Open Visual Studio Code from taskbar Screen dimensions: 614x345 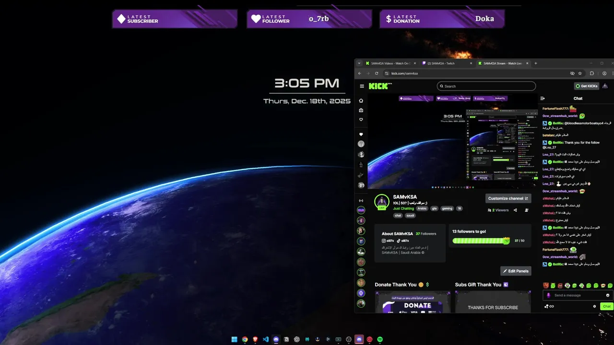265,339
